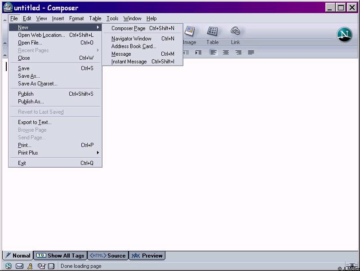Minimize the Composer window
360x271 pixels.
pos(330,8)
